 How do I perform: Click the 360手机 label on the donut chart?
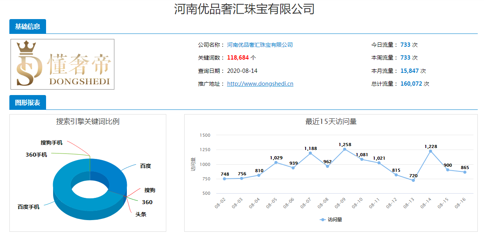coord(36,155)
